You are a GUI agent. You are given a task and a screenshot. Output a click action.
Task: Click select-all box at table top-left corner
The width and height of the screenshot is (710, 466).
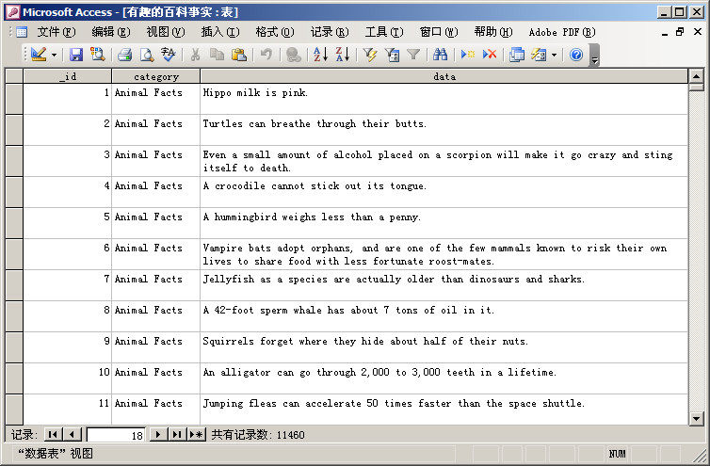pyautogui.click(x=14, y=76)
